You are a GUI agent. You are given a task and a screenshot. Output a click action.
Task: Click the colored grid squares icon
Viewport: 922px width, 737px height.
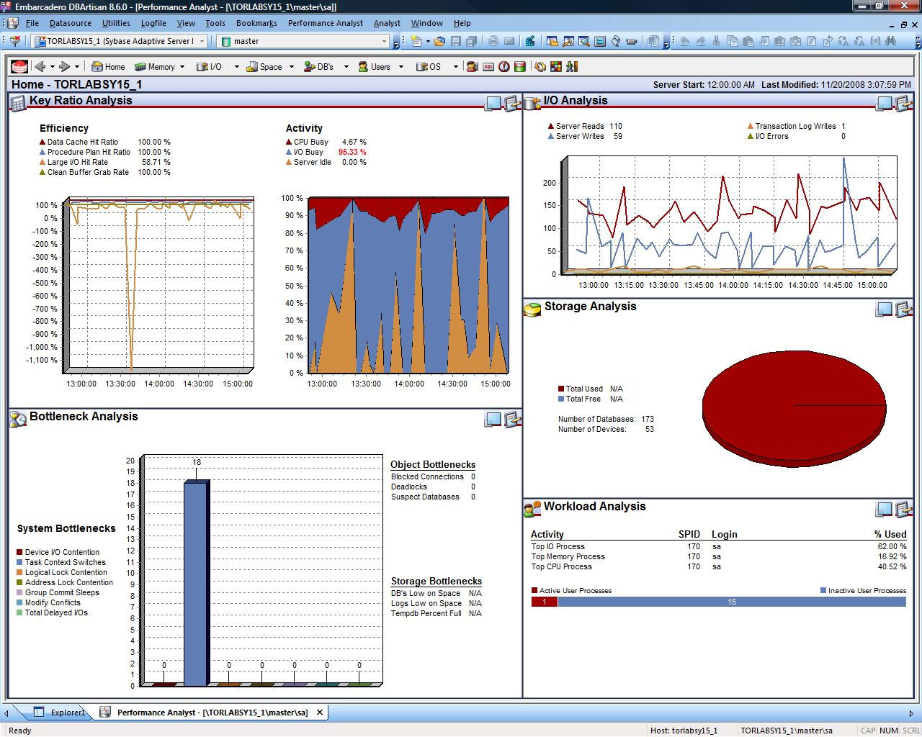point(556,67)
